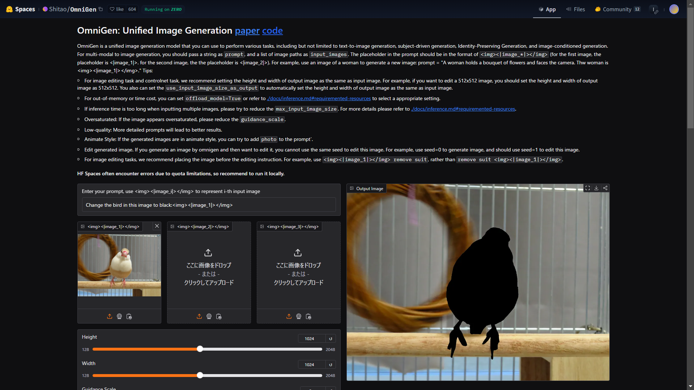694x390 pixels.
Task: Open the Shitao user profile link
Action: 58,9
